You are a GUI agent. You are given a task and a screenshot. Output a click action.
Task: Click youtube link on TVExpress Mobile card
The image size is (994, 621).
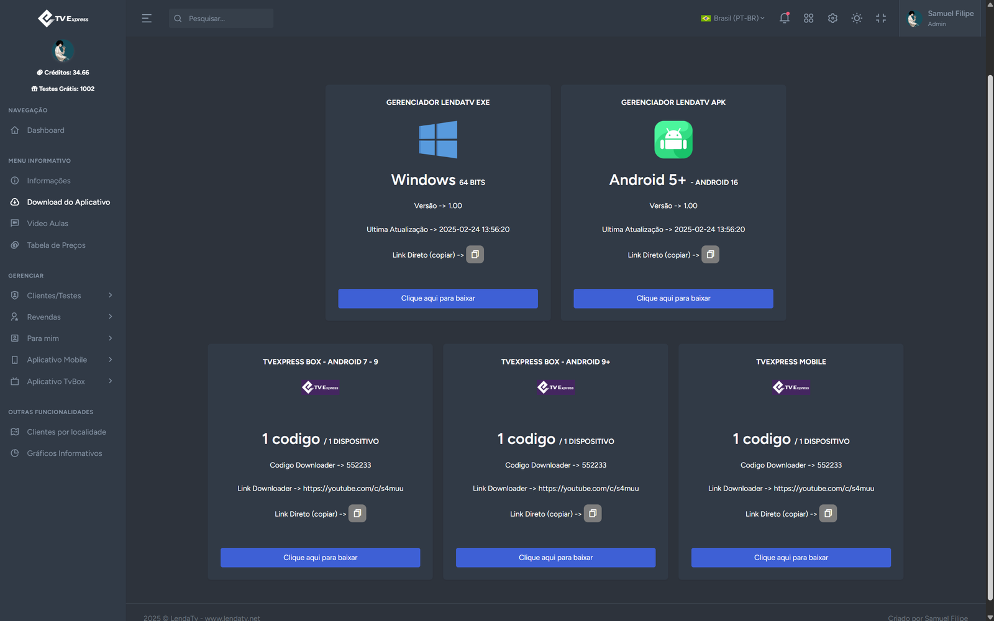coord(824,489)
